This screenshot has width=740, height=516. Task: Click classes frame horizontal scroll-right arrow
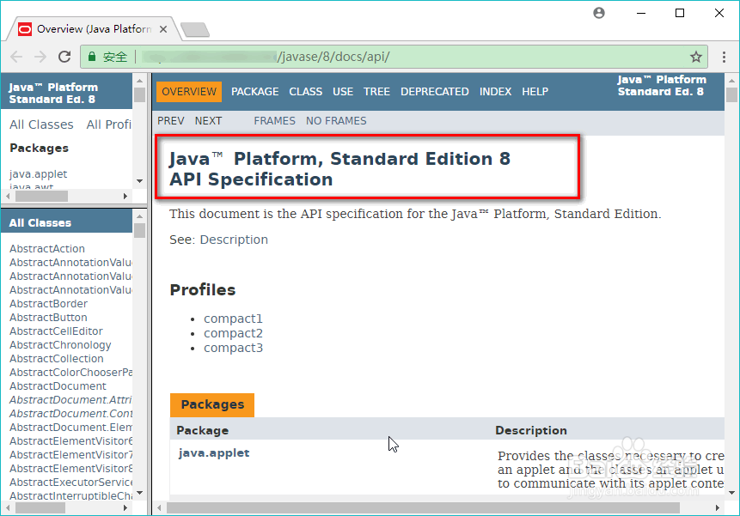point(125,508)
